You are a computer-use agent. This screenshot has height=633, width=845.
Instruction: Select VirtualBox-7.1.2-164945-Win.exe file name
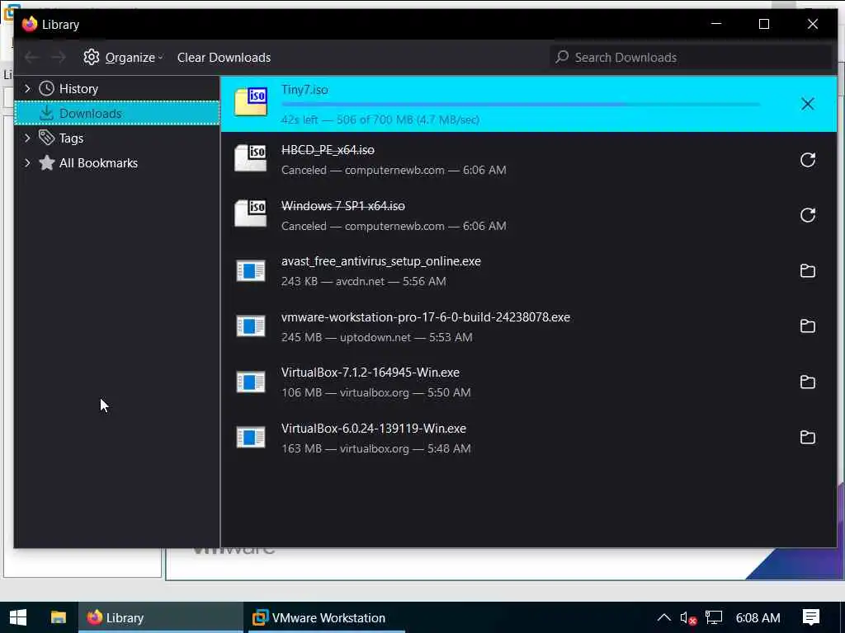pyautogui.click(x=371, y=373)
